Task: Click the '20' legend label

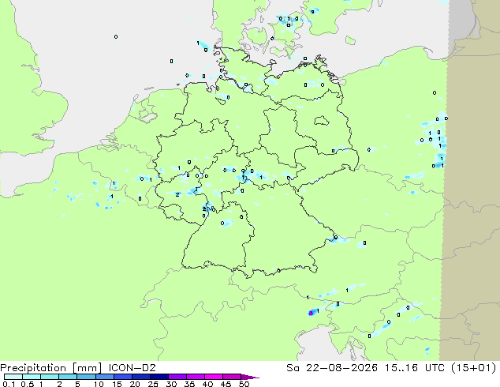Action: point(135,384)
